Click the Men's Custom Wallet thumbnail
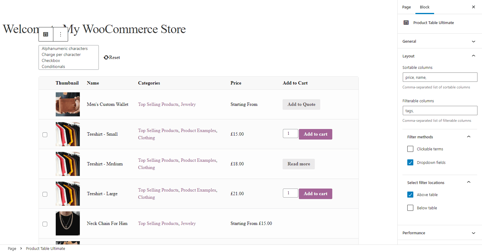This screenshot has width=482, height=252. point(68,104)
